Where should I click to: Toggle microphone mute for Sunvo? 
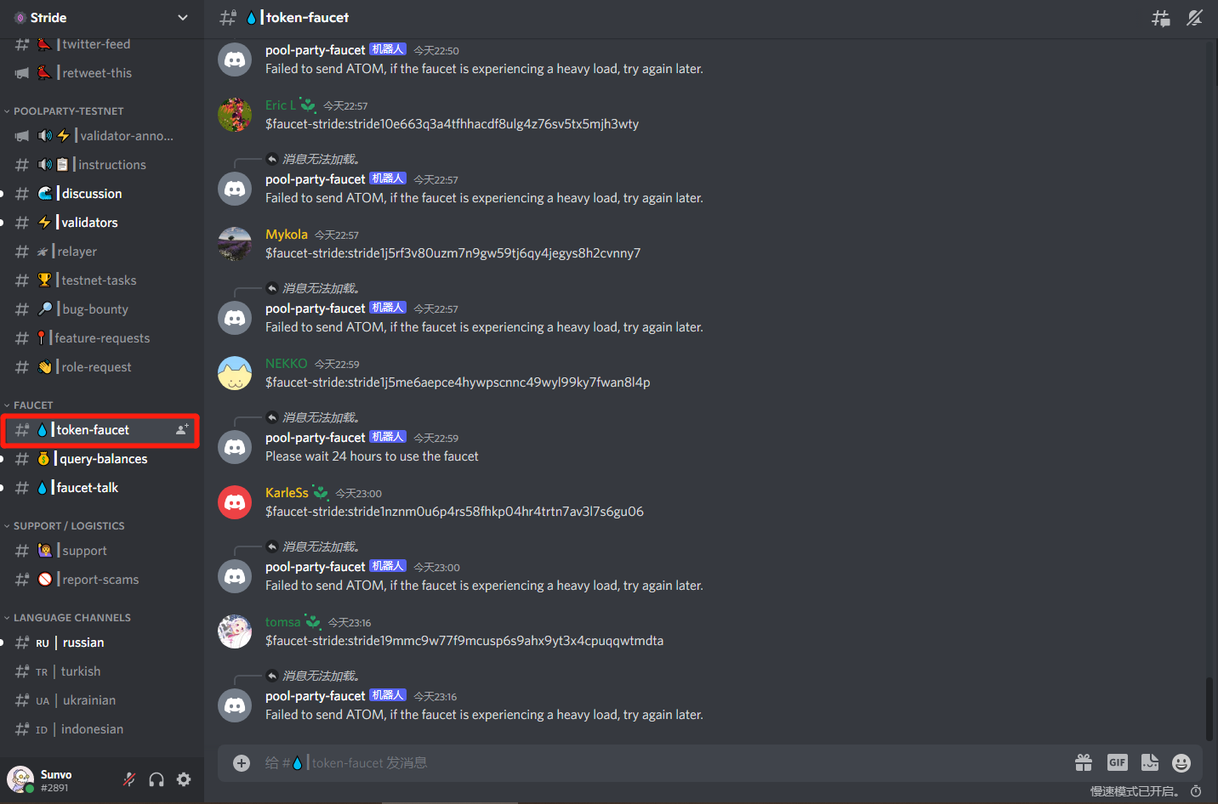point(129,779)
